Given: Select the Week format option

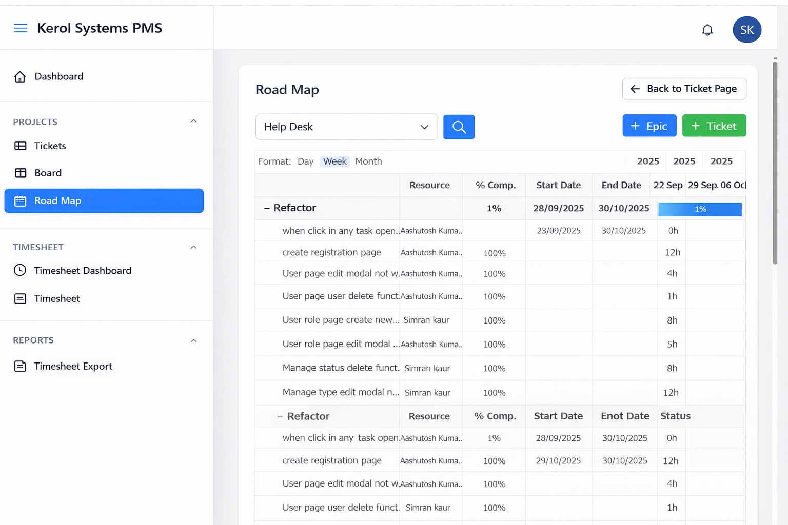Looking at the screenshot, I should (335, 161).
